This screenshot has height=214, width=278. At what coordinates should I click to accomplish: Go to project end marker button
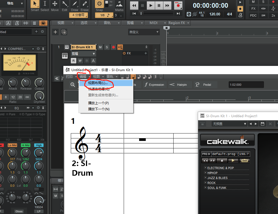pos(178,14)
